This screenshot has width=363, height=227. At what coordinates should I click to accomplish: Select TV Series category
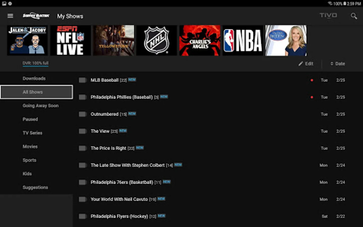click(33, 133)
